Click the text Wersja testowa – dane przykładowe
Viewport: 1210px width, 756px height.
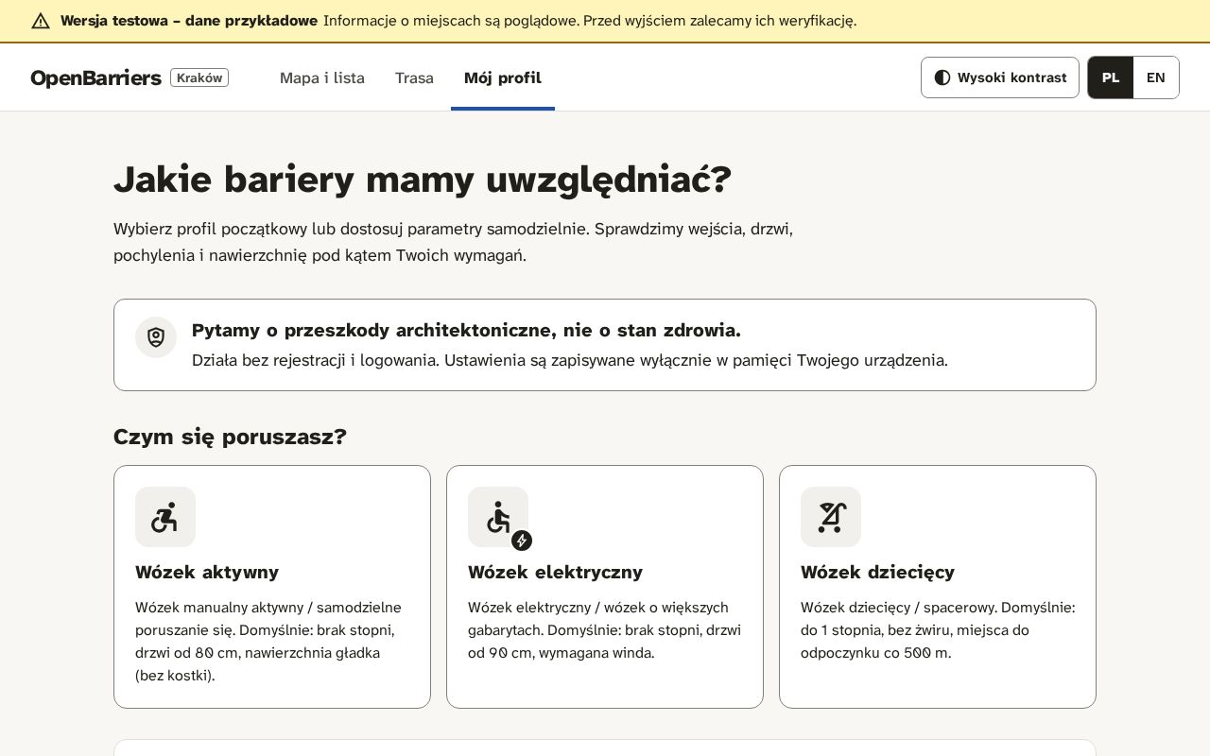point(189,21)
